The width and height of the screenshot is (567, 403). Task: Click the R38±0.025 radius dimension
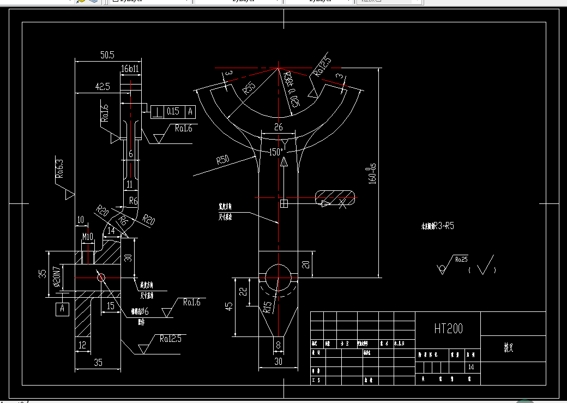click(x=292, y=89)
